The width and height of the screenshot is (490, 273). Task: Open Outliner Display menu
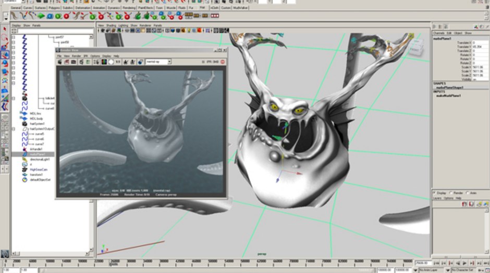coord(16,25)
